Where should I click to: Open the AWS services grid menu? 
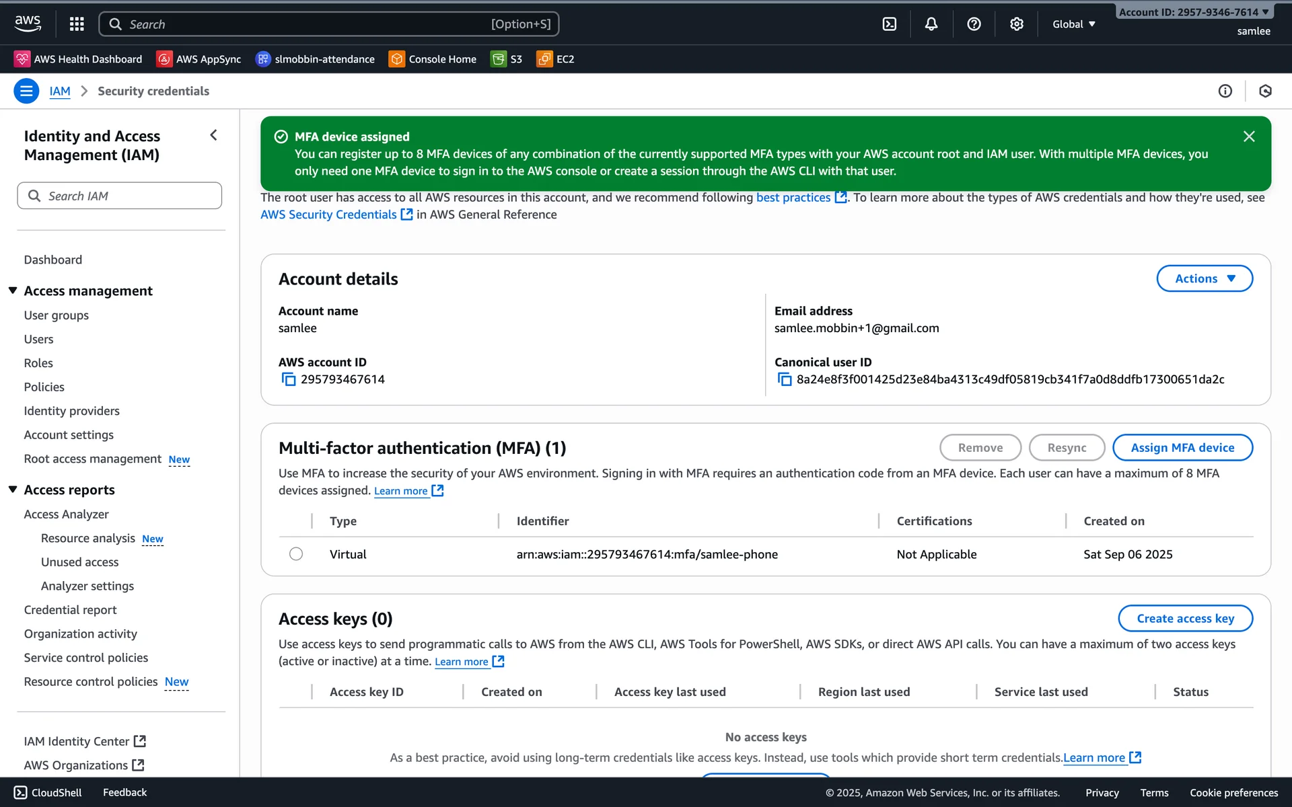click(77, 24)
